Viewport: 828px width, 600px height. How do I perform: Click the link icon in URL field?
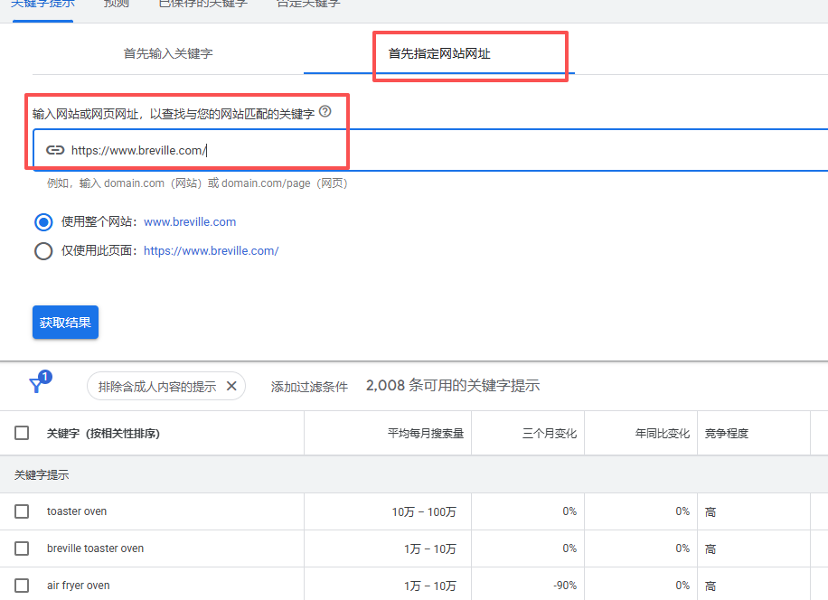coord(55,150)
